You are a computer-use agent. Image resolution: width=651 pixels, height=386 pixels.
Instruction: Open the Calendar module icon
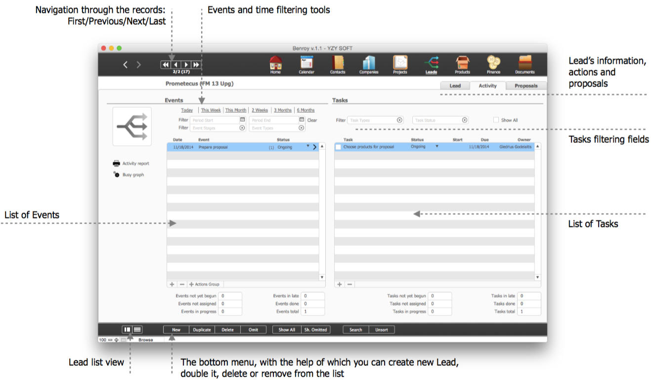[306, 63]
